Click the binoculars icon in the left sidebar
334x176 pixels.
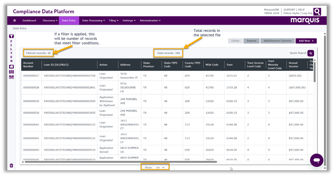coord(11,77)
